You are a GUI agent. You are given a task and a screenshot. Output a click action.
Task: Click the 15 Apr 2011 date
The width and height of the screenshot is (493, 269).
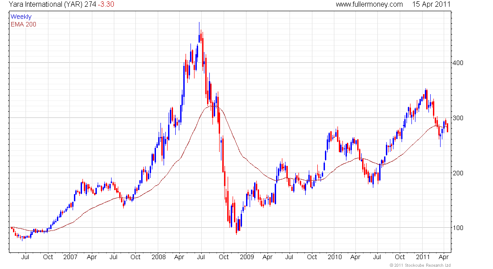[x=431, y=4]
